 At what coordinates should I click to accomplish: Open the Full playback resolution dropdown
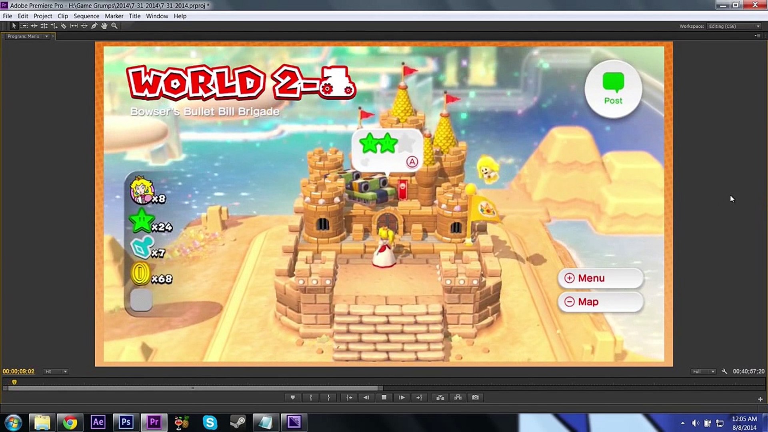[x=703, y=371]
